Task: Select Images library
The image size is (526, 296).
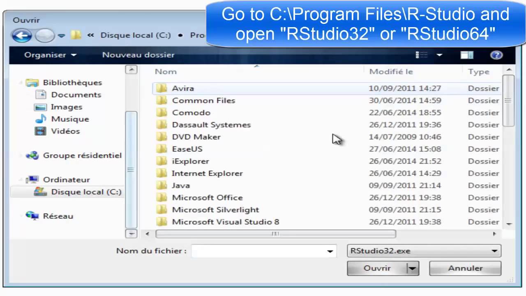Action: [67, 107]
